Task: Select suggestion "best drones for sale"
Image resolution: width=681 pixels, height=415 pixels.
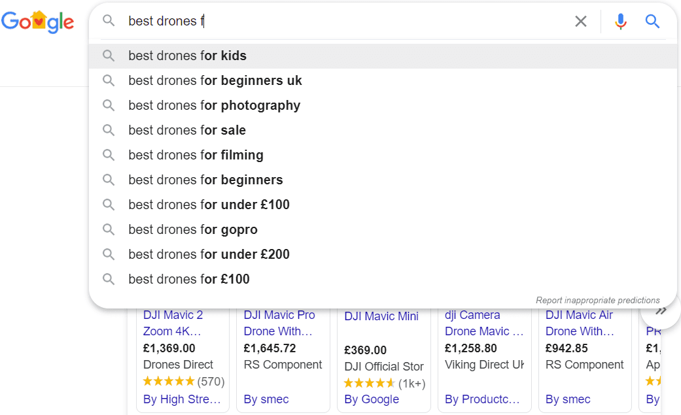Action: coord(383,130)
